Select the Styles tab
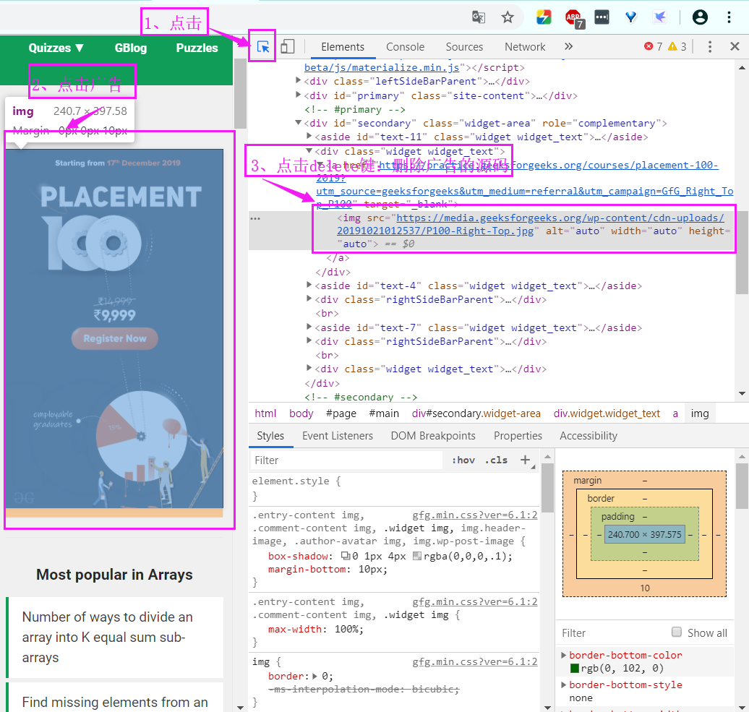 pyautogui.click(x=270, y=435)
